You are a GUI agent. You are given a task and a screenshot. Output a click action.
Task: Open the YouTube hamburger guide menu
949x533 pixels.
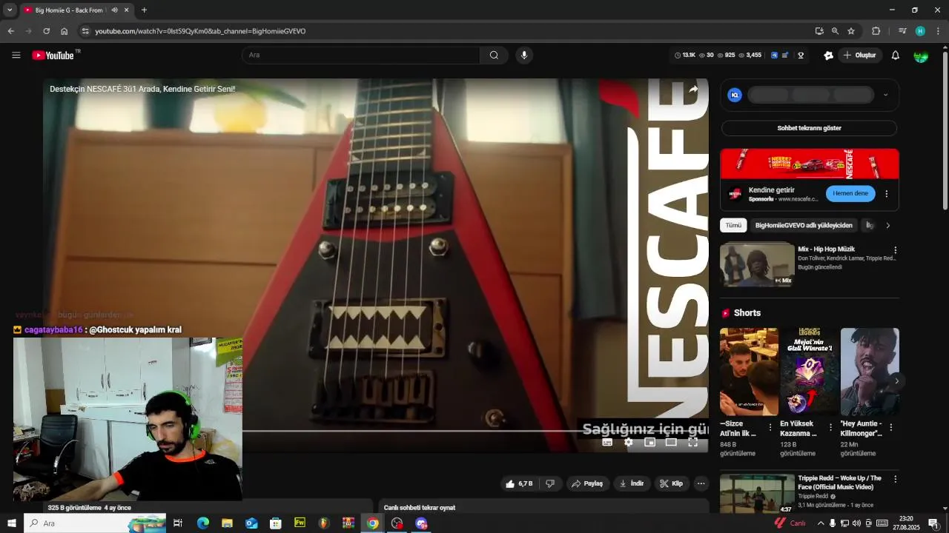(16, 56)
